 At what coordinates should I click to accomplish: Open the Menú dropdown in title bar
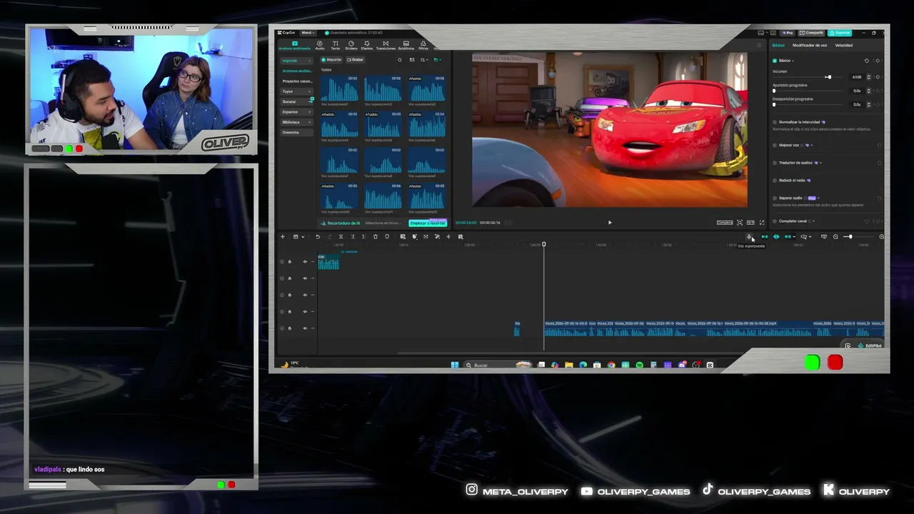tap(307, 33)
